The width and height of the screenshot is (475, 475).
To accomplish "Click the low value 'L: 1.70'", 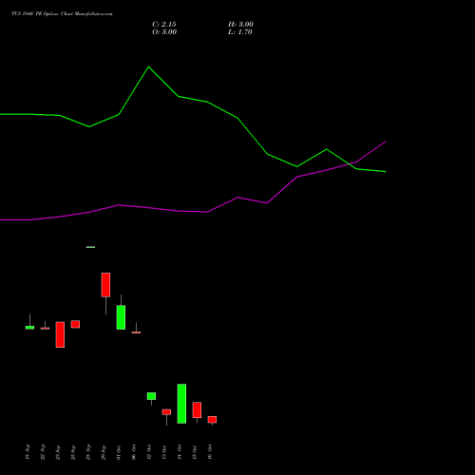I will pos(240,32).
